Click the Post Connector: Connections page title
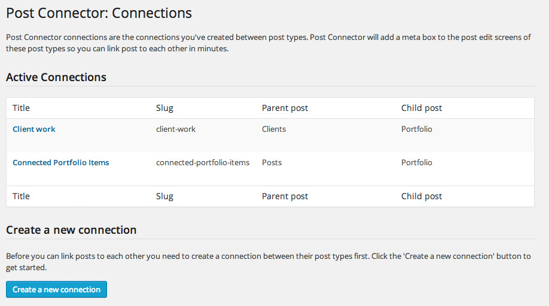This screenshot has height=306, width=549. click(x=99, y=13)
